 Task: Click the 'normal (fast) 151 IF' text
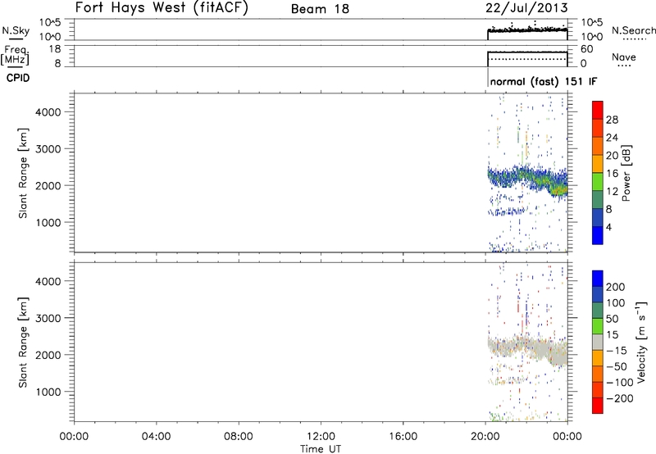[543, 81]
